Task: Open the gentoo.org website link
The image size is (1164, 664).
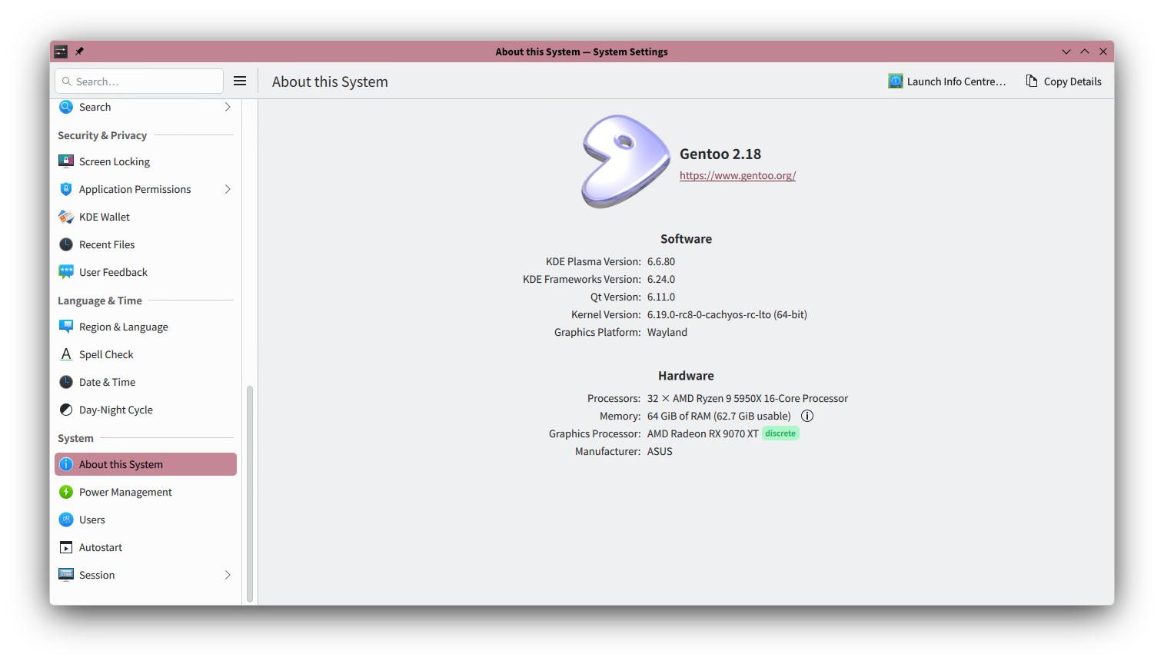Action: click(737, 175)
